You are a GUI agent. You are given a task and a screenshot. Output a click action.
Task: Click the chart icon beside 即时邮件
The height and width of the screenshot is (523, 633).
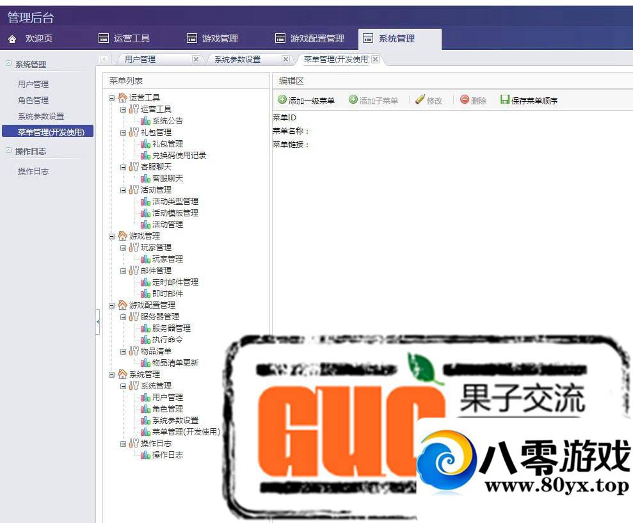tap(145, 294)
